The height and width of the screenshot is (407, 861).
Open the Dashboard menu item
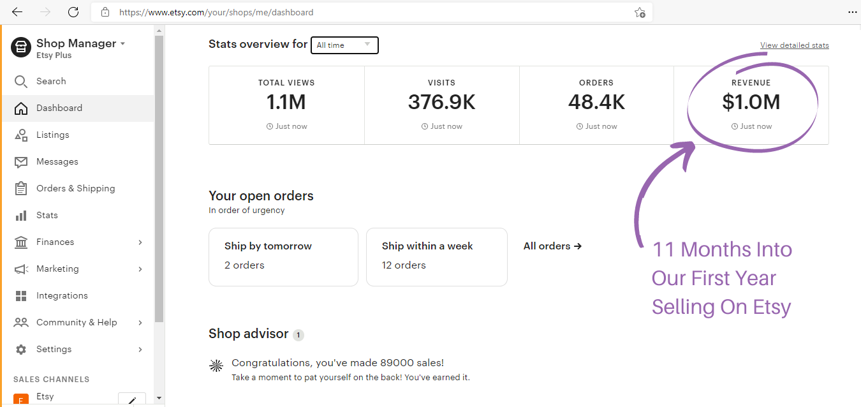(78, 108)
